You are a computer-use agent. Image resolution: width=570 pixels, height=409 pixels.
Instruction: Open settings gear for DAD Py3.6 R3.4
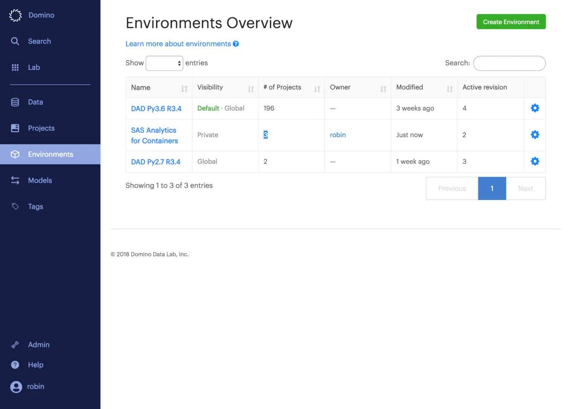pos(535,108)
